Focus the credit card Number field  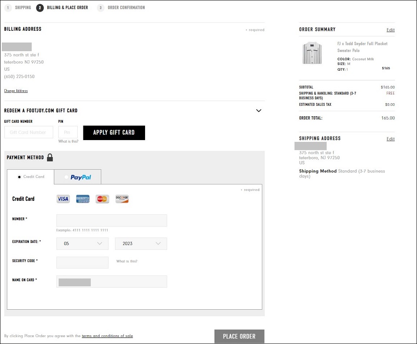coord(112,220)
